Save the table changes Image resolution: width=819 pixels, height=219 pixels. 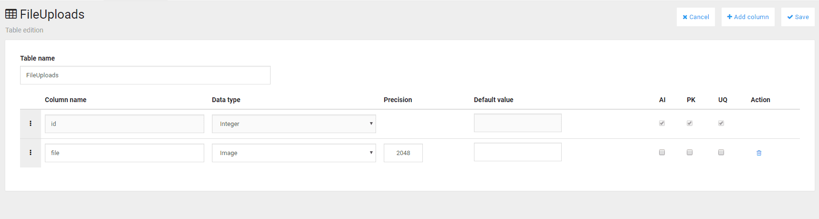(x=798, y=17)
